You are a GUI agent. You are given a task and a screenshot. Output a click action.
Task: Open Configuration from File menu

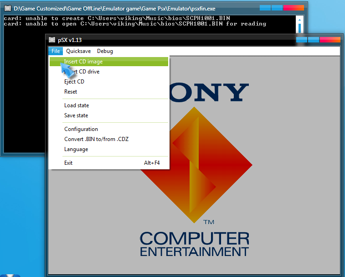(x=109, y=129)
